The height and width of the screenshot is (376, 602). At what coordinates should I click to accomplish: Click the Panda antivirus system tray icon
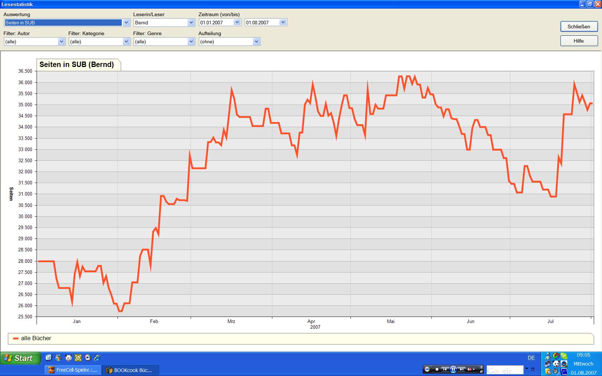556,364
